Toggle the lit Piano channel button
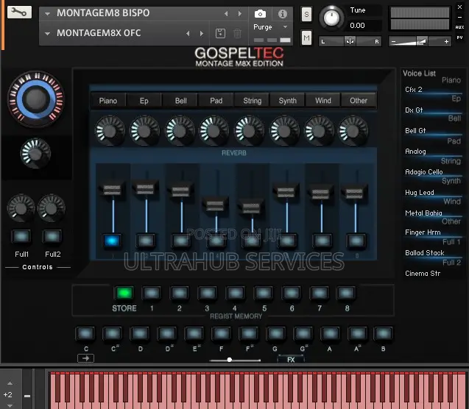 pos(112,241)
